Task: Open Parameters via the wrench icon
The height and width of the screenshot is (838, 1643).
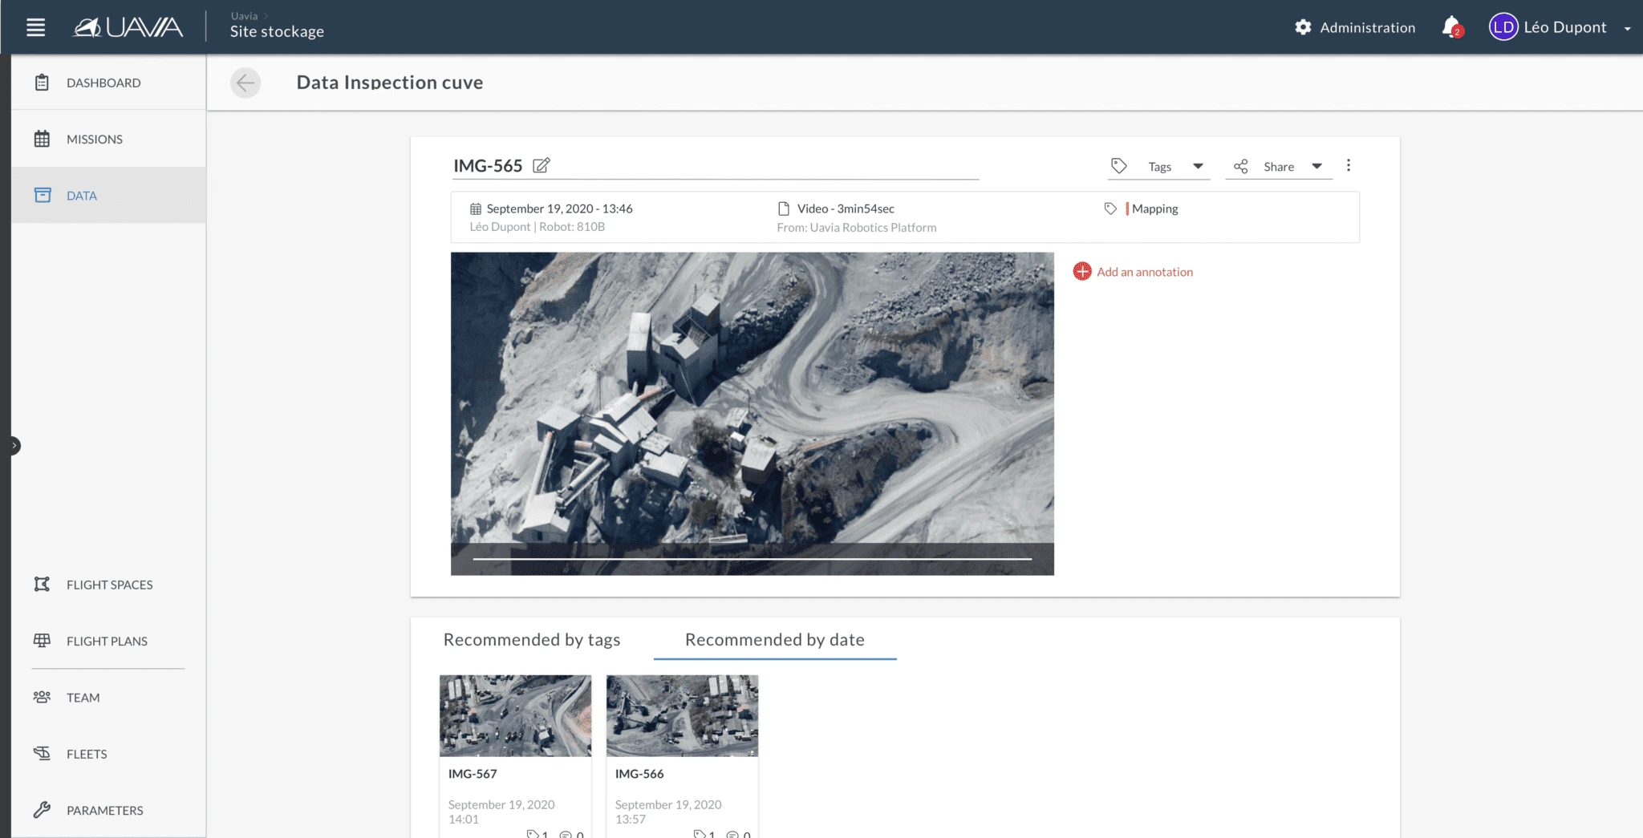Action: click(43, 809)
